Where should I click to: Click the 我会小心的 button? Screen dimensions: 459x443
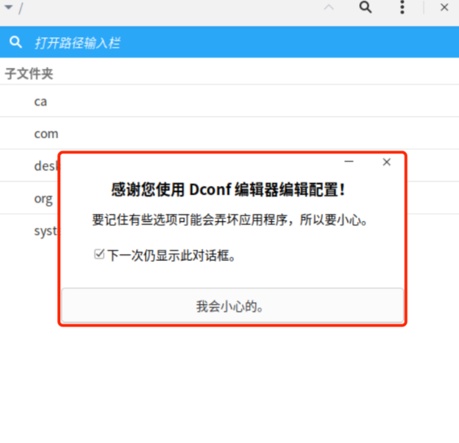pyautogui.click(x=233, y=305)
